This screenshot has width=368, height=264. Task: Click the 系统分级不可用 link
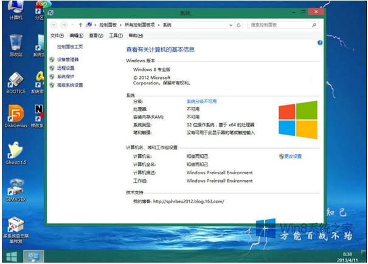click(x=201, y=101)
